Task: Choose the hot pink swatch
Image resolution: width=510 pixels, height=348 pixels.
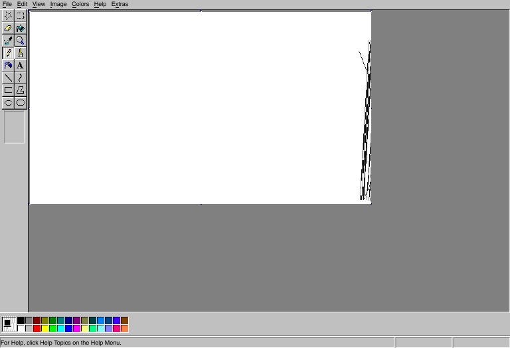Action: coord(116,329)
